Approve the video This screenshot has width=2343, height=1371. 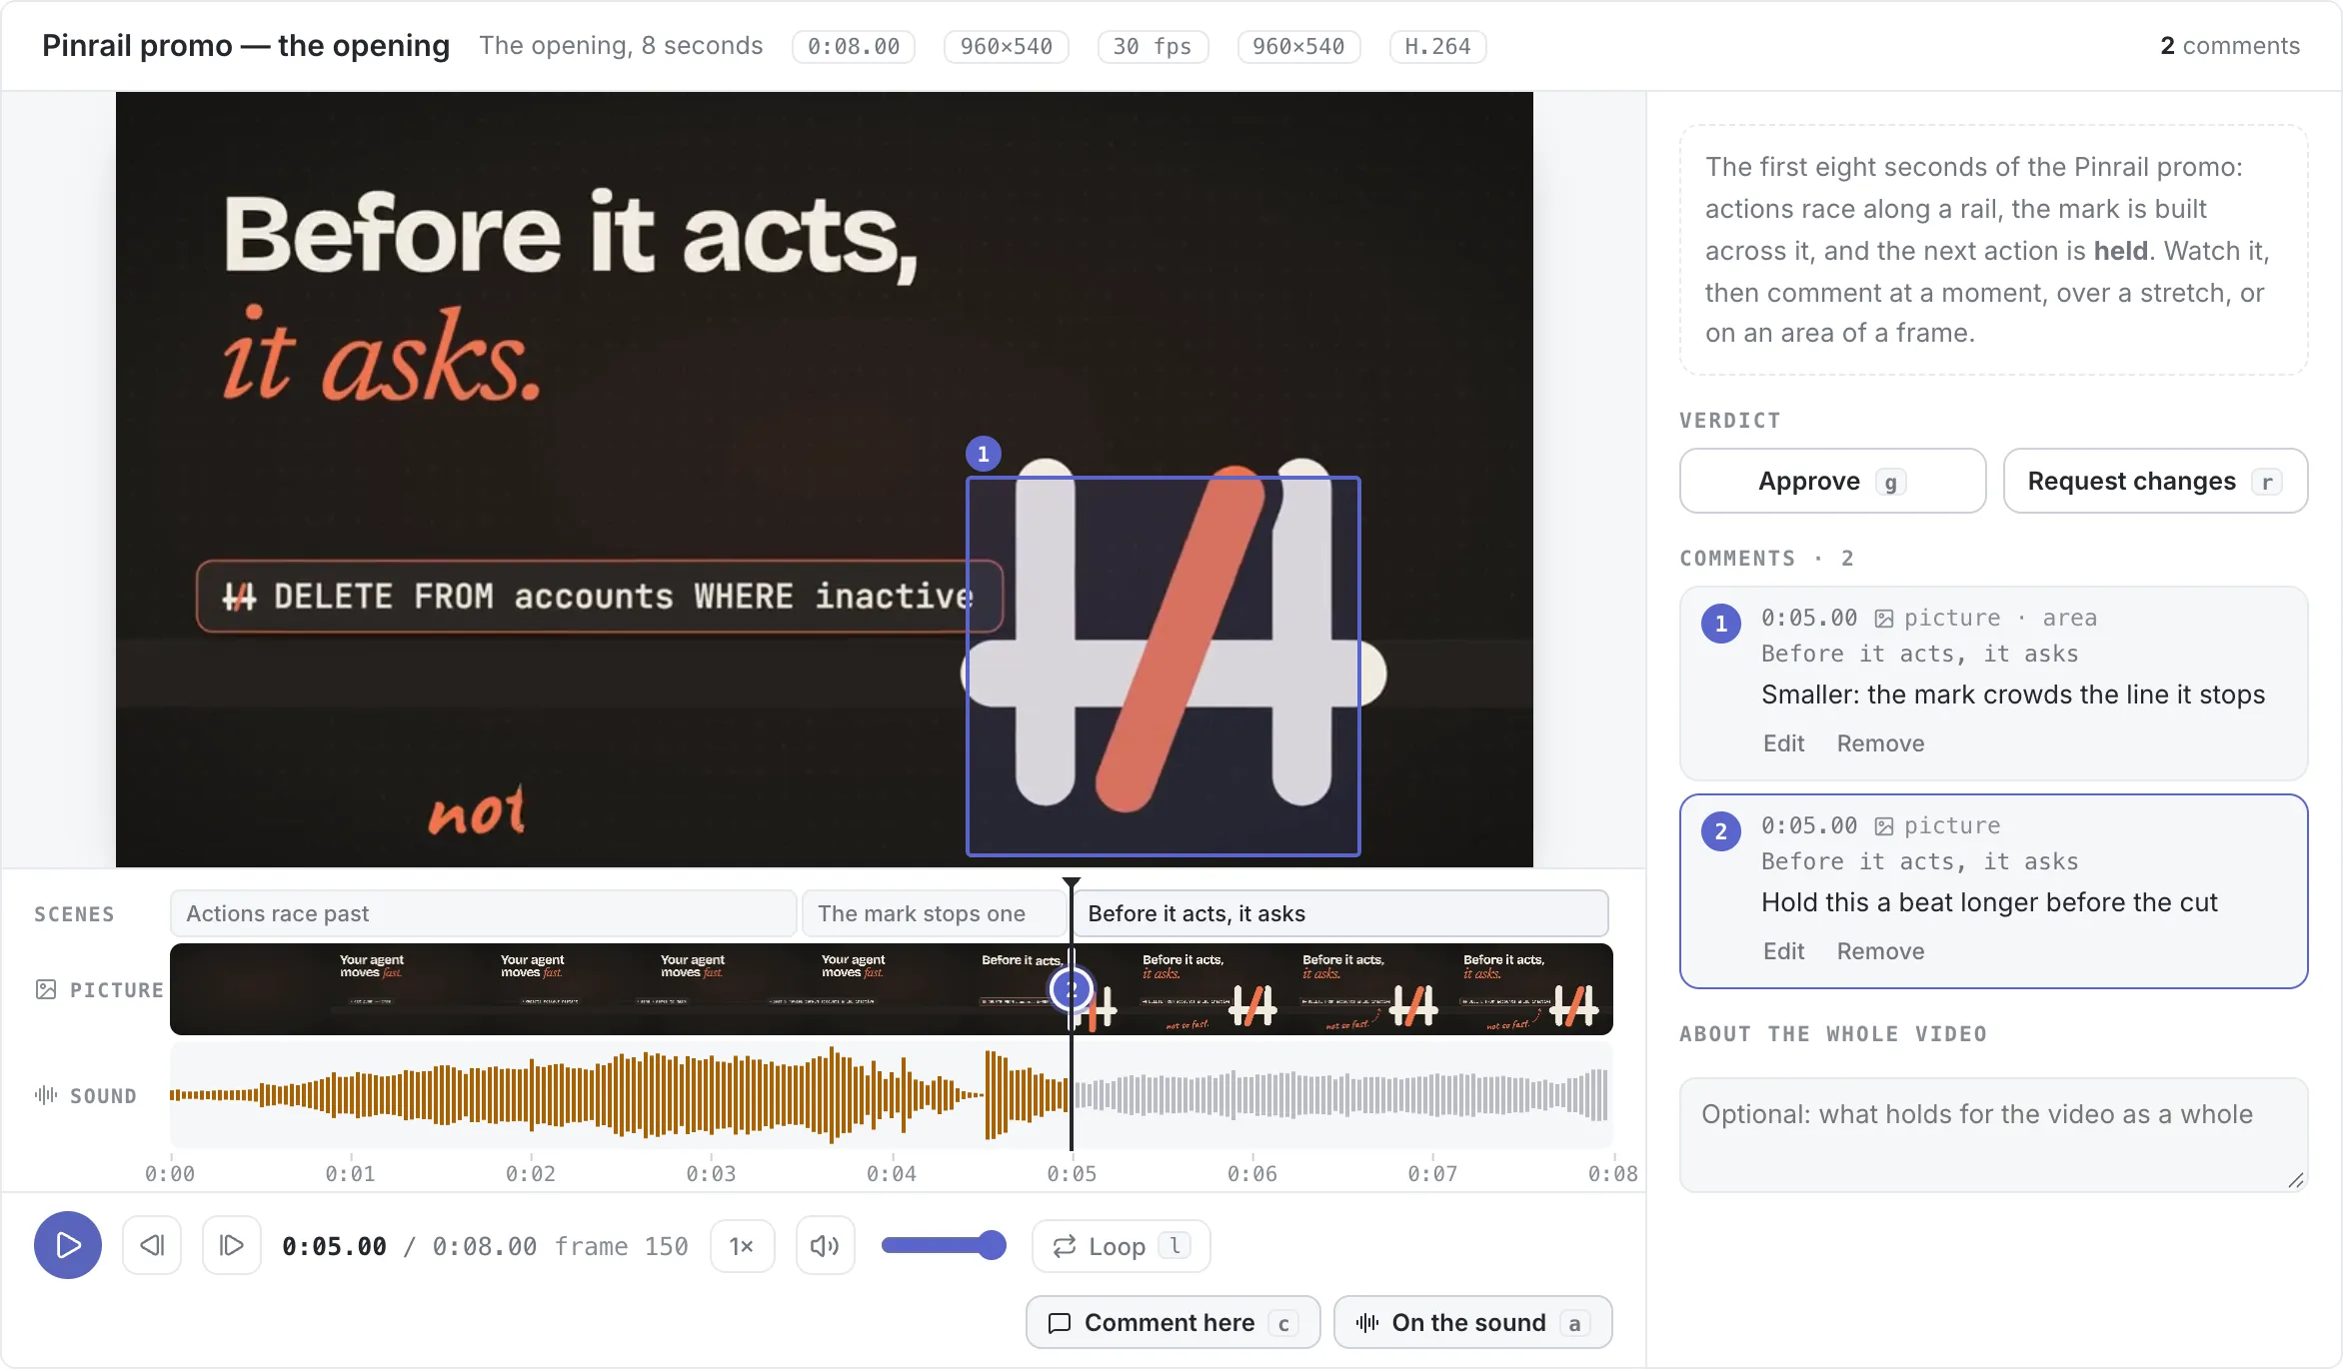1832,481
